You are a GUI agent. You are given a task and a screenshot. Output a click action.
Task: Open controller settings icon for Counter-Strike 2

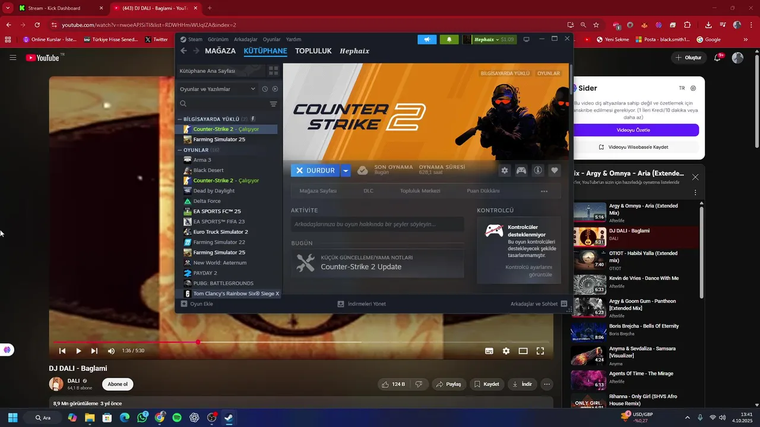(521, 170)
